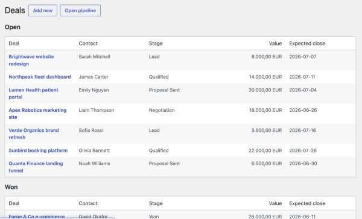The image size is (362, 219).
Task: Click Lead stage in Brightwave row
Action: [154, 57]
